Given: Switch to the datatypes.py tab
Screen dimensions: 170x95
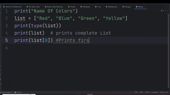Looking at the screenshot, I should point(112,7).
